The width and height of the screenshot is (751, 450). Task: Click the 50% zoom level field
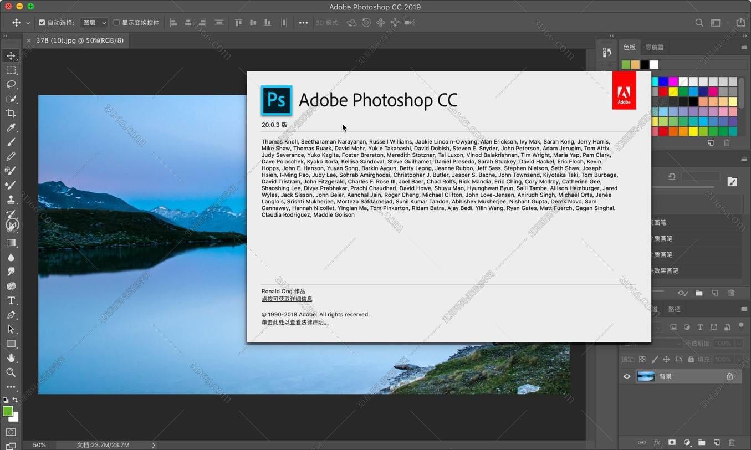[39, 445]
